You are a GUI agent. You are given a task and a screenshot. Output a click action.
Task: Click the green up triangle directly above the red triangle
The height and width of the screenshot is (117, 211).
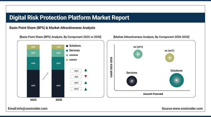pos(85,70)
